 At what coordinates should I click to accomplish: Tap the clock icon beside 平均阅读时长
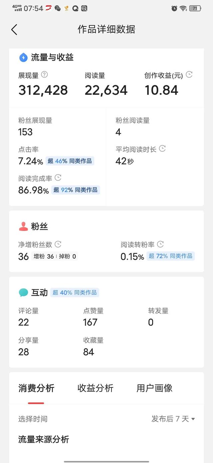pos(162,149)
